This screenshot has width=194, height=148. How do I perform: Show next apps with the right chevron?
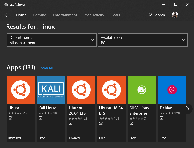(x=187, y=109)
